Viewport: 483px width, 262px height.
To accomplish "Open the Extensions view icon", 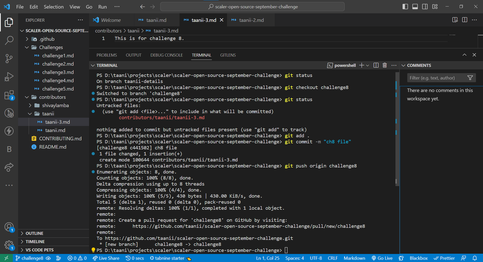I will coord(9,95).
